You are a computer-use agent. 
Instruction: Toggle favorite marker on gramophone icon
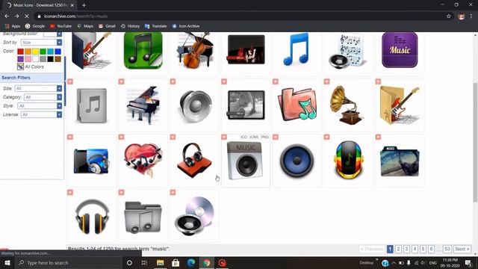click(327, 81)
